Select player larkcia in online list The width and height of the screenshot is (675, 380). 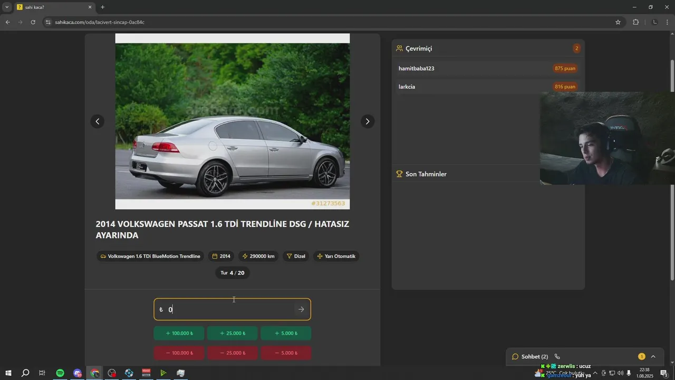pyautogui.click(x=488, y=87)
